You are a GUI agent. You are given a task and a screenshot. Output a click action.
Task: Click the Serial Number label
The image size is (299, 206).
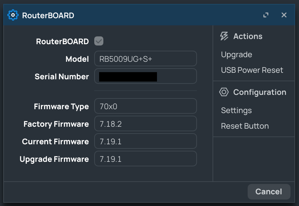click(62, 77)
